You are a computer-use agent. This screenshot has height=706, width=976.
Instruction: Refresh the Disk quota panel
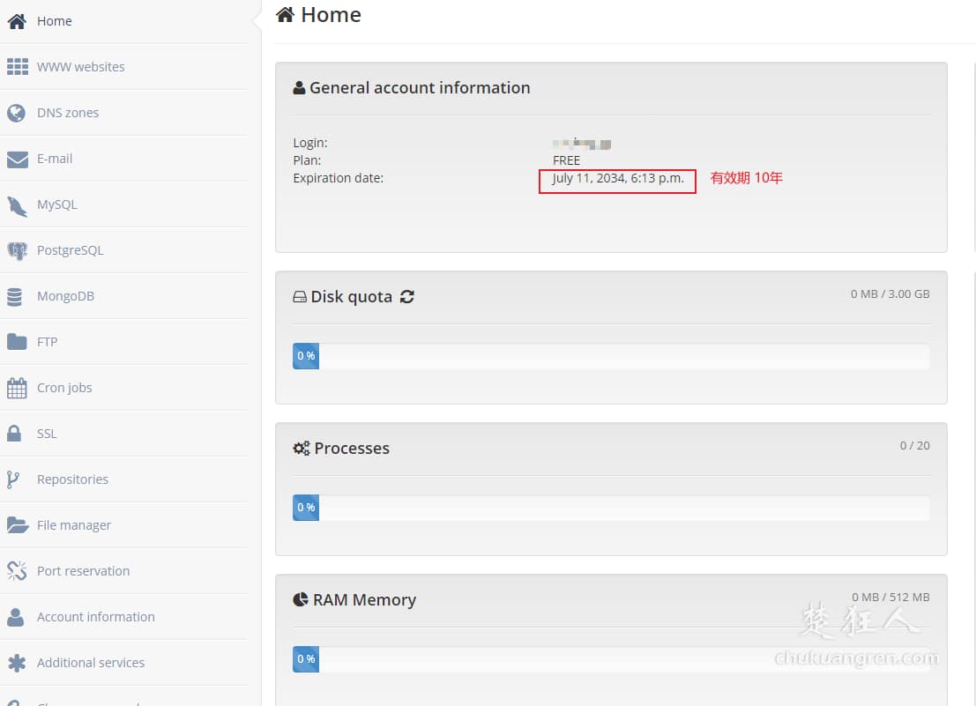[406, 297]
